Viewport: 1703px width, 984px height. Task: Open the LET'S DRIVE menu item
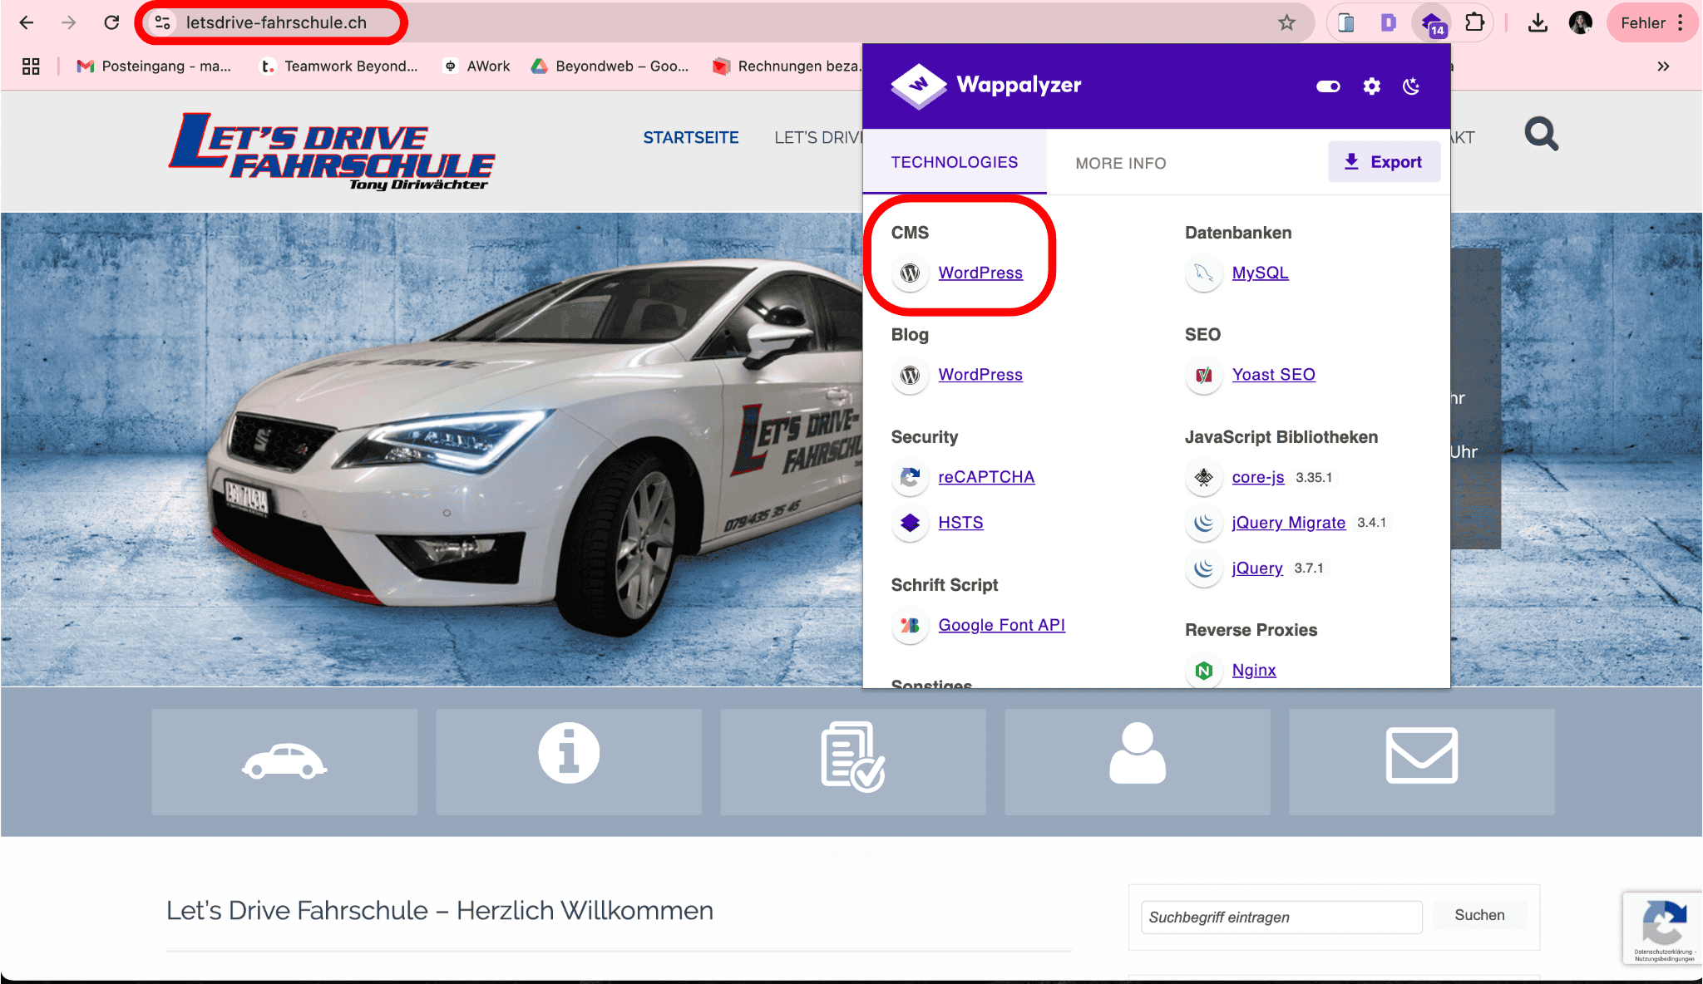click(818, 137)
